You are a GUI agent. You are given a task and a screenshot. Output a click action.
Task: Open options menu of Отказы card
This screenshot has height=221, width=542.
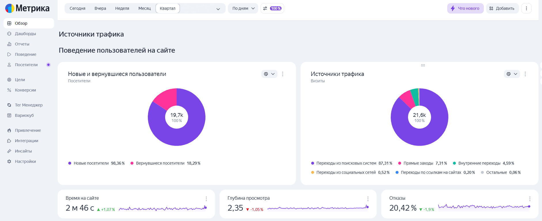point(530,199)
